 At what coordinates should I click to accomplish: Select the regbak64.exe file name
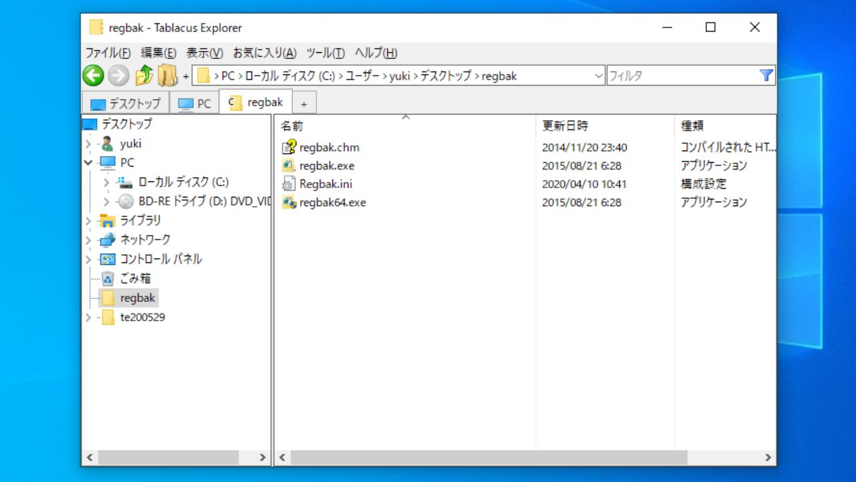(332, 202)
